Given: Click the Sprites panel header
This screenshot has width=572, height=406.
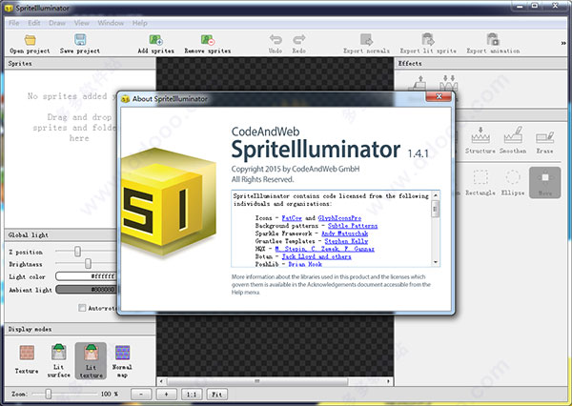Looking at the screenshot, I should coord(80,64).
